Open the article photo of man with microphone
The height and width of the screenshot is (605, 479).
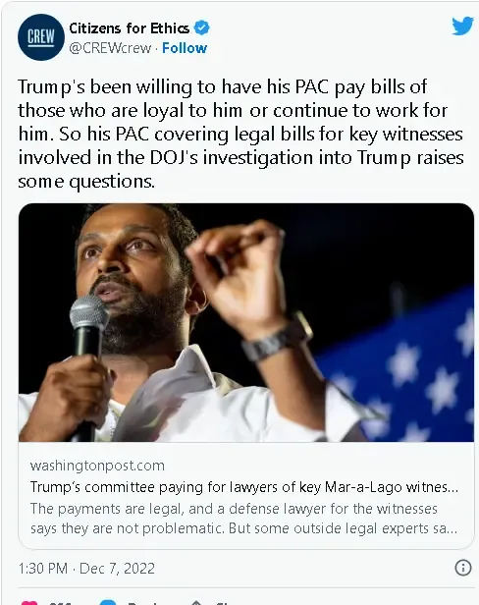[x=246, y=322]
